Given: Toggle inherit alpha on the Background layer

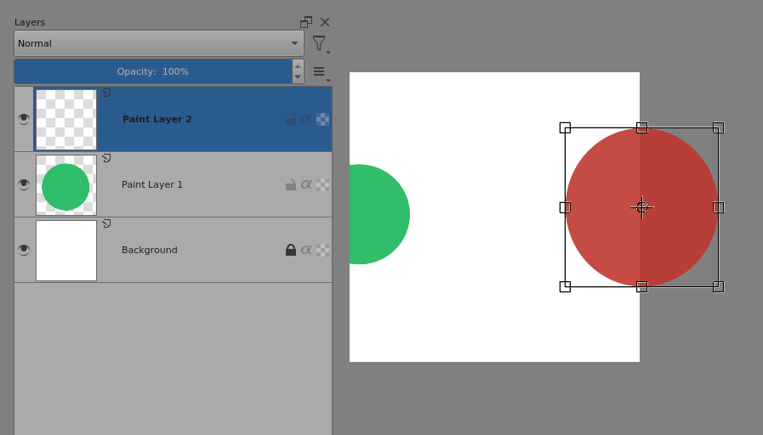Looking at the screenshot, I should (306, 250).
